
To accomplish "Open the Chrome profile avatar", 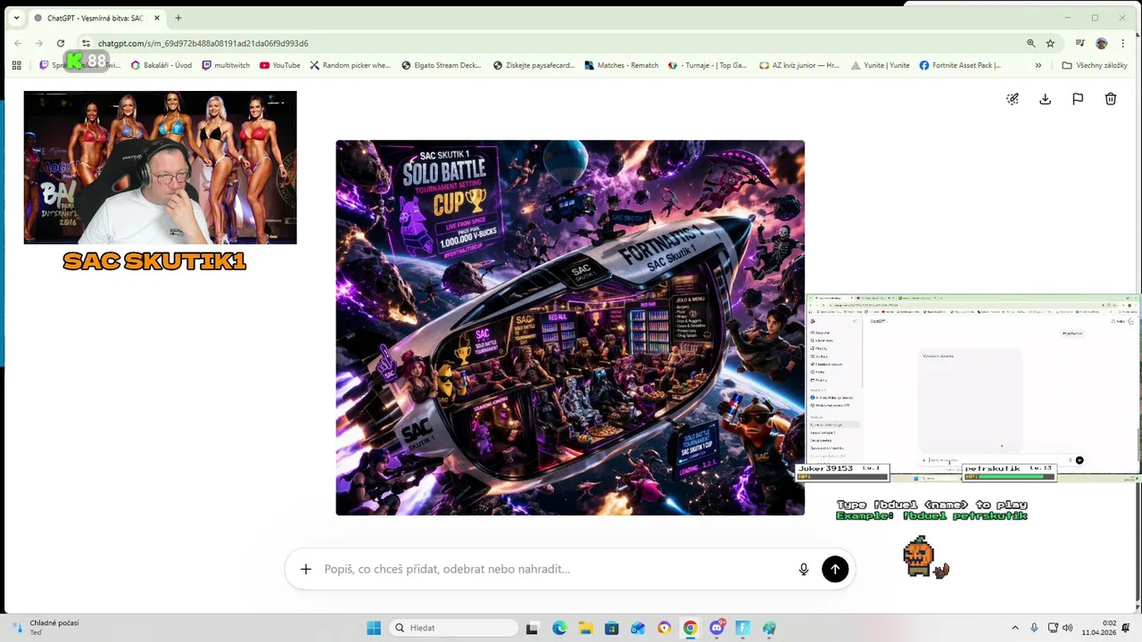I will tap(1102, 43).
